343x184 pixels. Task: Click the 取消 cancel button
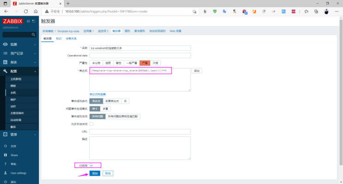click(108, 173)
